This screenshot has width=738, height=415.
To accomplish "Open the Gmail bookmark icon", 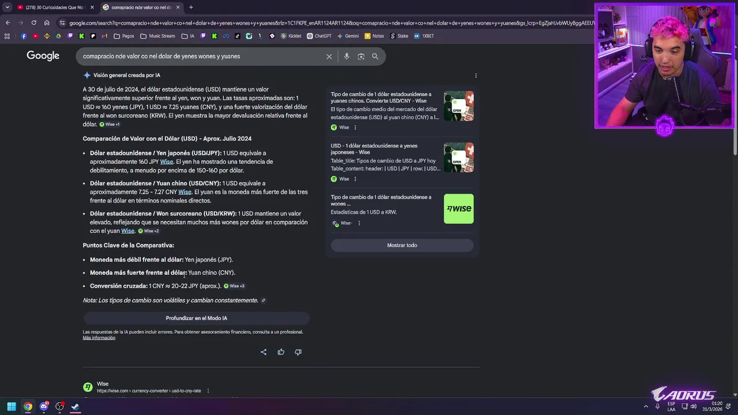I will pyautogui.click(x=104, y=36).
